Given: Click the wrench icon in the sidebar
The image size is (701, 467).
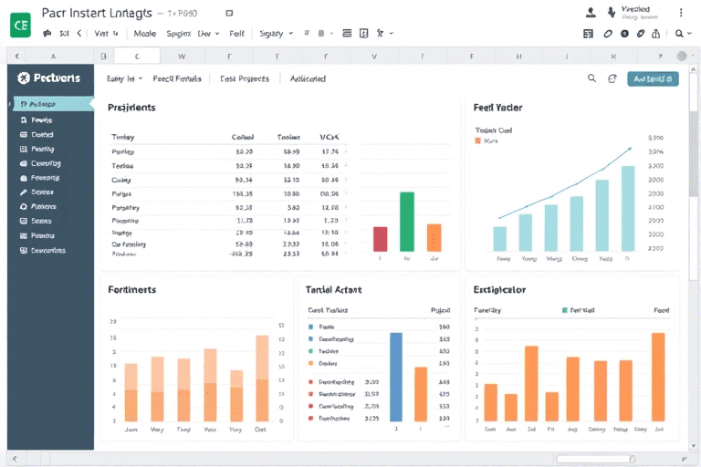Looking at the screenshot, I should coord(23,192).
